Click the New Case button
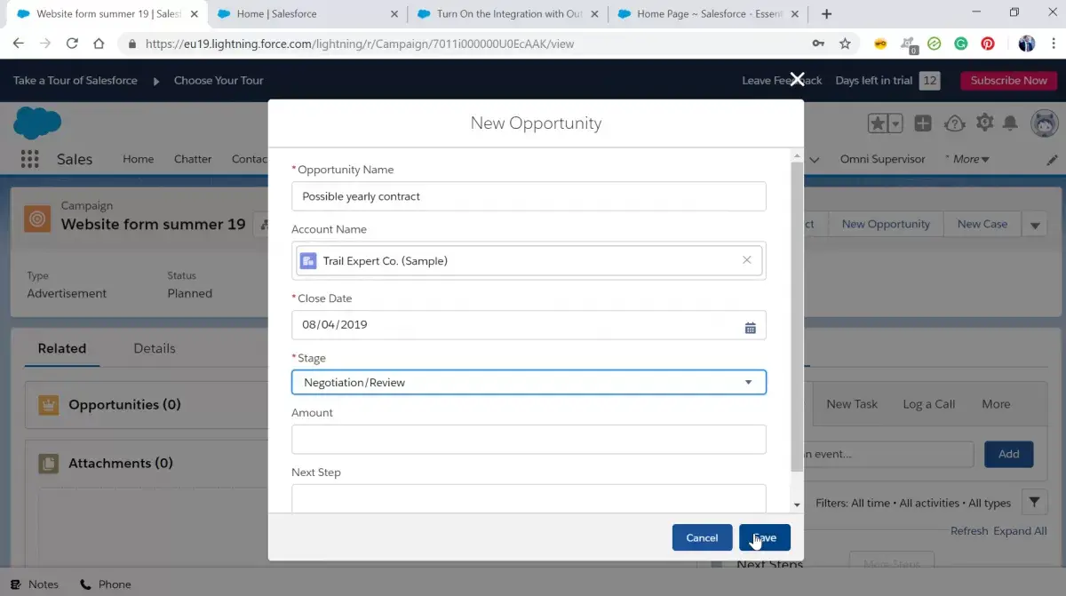Screen dimensions: 1066x596 coord(982,225)
